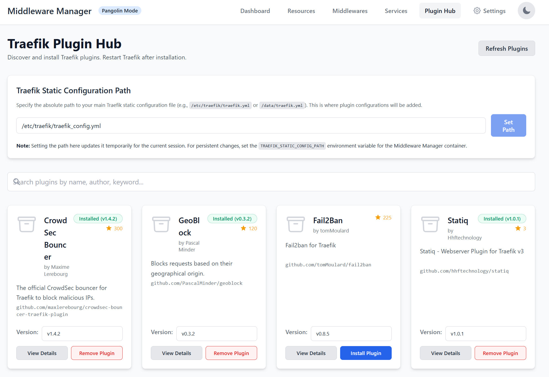
Task: Go to Middlewares page
Action: pos(350,11)
